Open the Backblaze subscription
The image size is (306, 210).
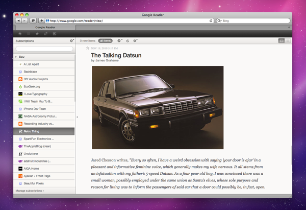pyautogui.click(x=44, y=72)
